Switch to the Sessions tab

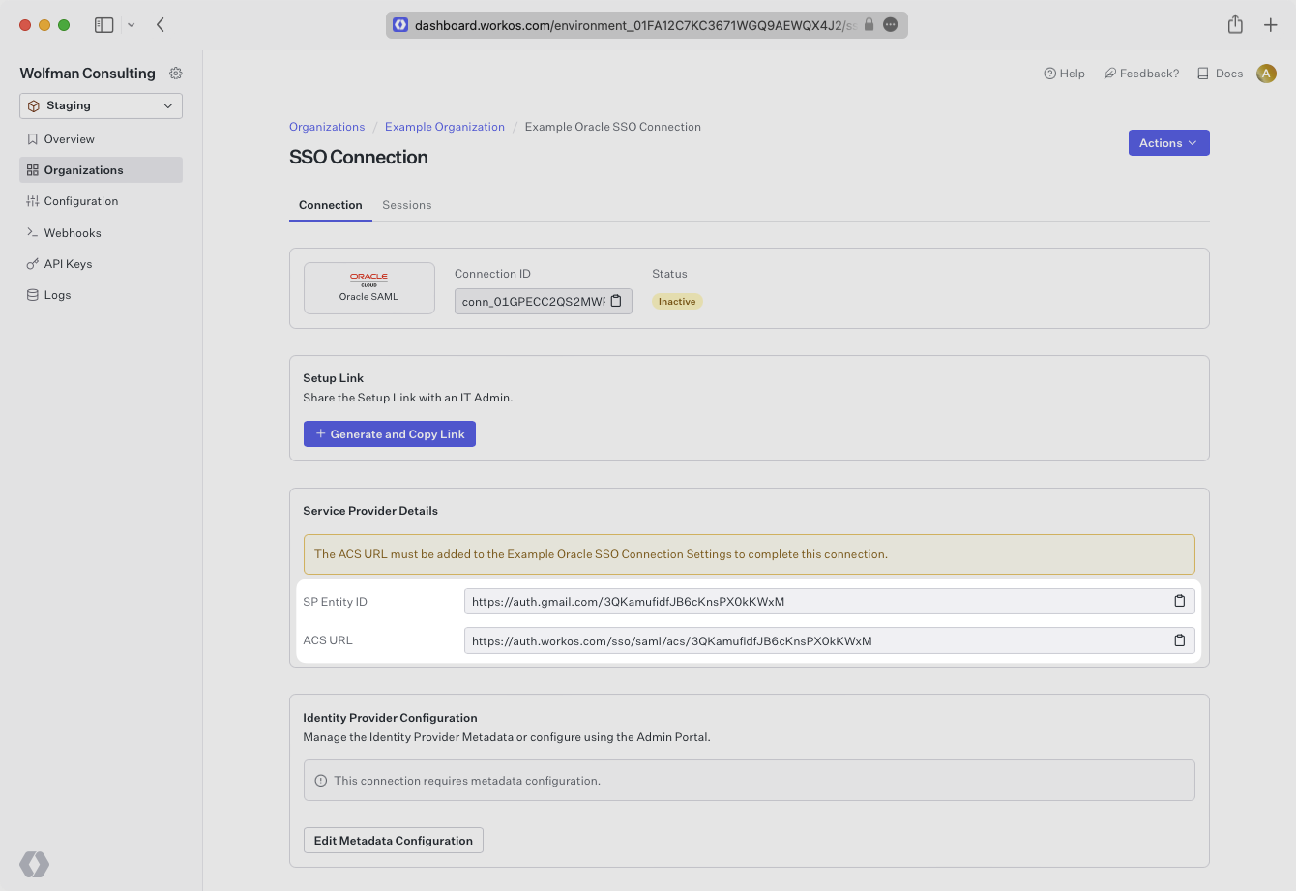[x=406, y=205]
